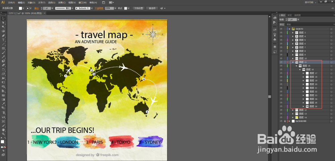Open the 样式 style swatch
This screenshot has width=335, height=161.
point(126,8)
